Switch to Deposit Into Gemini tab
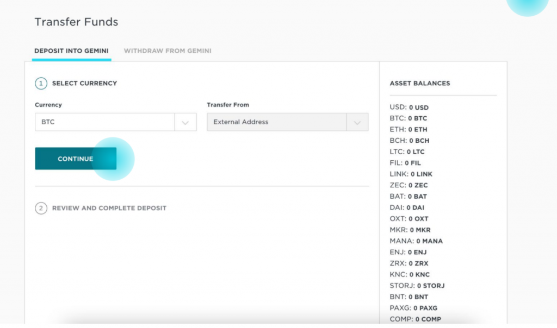 click(71, 51)
